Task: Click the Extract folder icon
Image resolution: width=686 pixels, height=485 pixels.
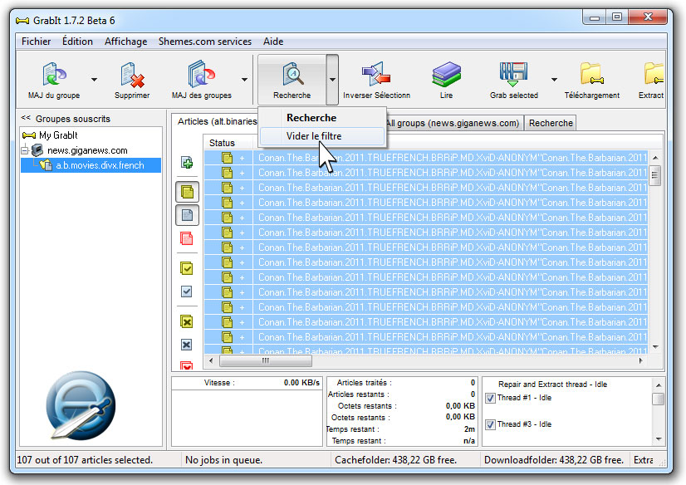Action: pyautogui.click(x=654, y=73)
